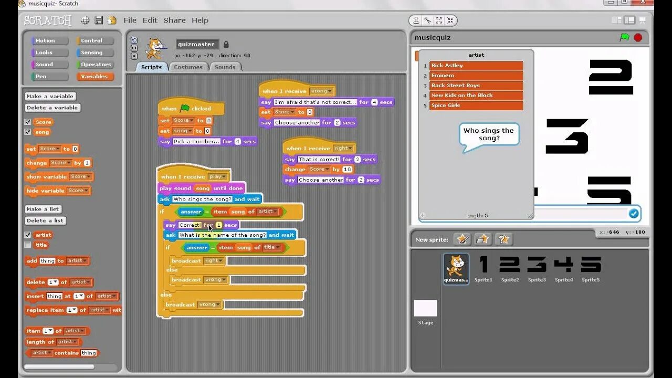Click the block palette horizontal scrollbar
This screenshot has height=378, width=672.
60,366
